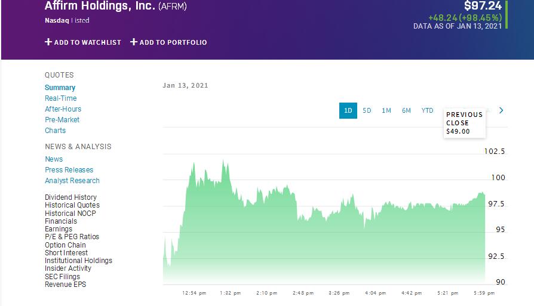Open the Summary quotes link
This screenshot has width=534, height=306.
pos(60,88)
